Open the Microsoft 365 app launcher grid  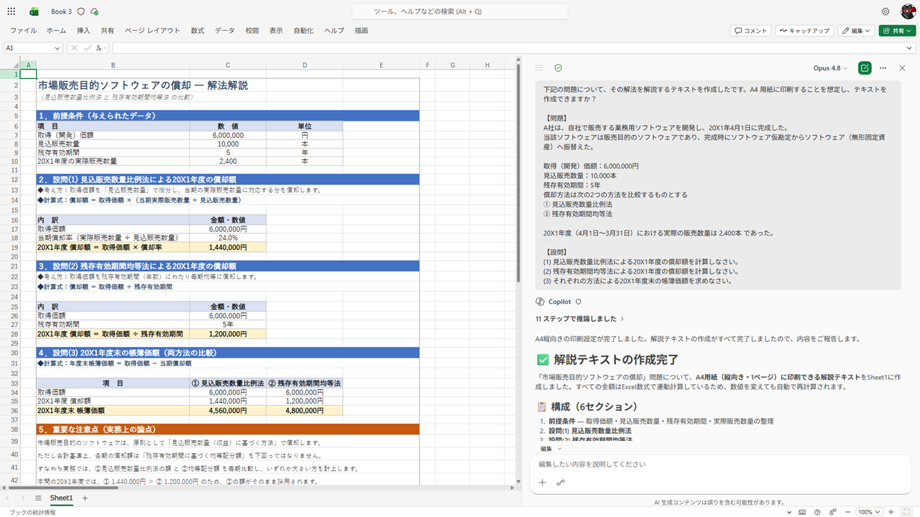(11, 11)
